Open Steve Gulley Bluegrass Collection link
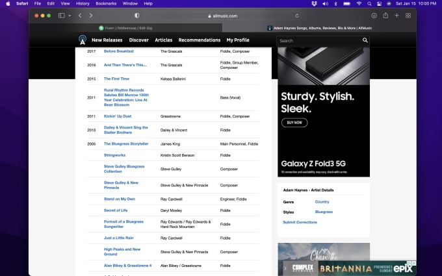Image resolution: width=442 pixels, height=276 pixels. coord(124,169)
